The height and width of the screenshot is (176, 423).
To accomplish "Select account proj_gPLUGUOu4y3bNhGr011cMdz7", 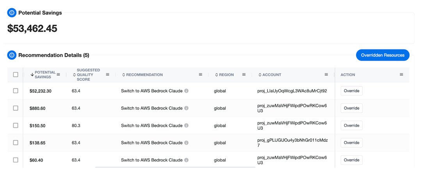I will point(293,143).
